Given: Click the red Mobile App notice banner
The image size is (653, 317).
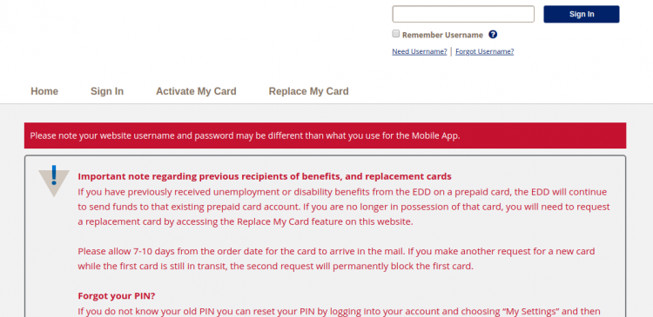Looking at the screenshot, I should (x=325, y=135).
